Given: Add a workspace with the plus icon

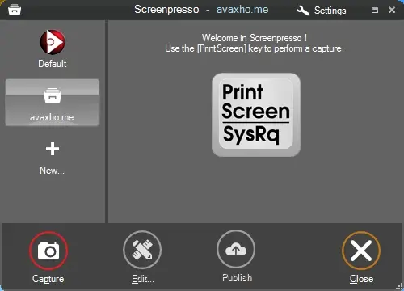Looking at the screenshot, I should [53, 149].
